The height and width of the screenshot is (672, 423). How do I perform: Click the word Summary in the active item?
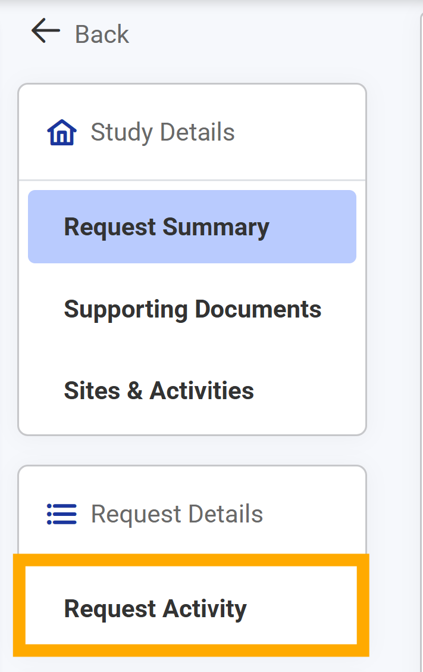click(216, 228)
